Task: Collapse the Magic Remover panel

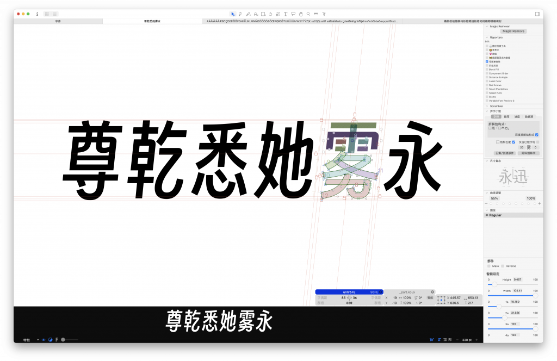Action: pos(487,27)
